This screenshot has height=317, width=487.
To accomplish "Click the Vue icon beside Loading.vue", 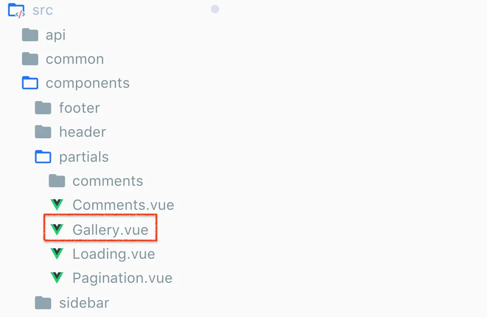I will (x=57, y=254).
